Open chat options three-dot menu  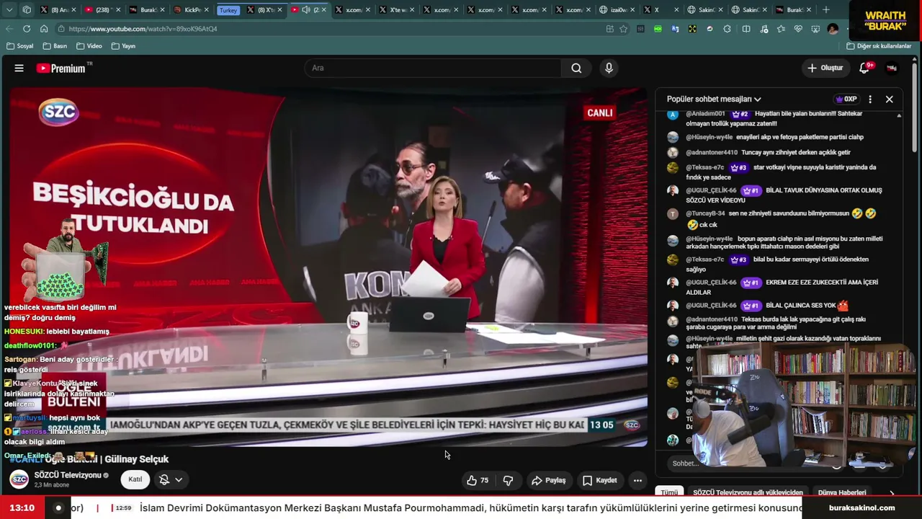click(870, 99)
